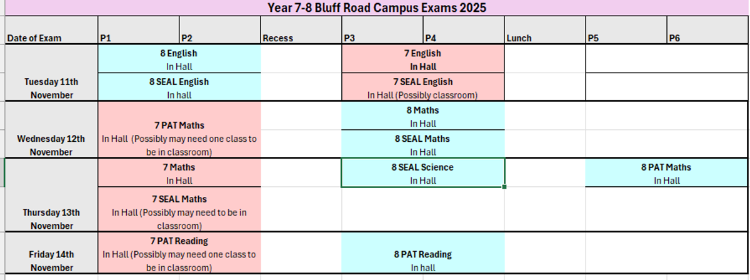Click the 8 SEAL Science cell
Screen dimensions: 750x280
pos(422,173)
